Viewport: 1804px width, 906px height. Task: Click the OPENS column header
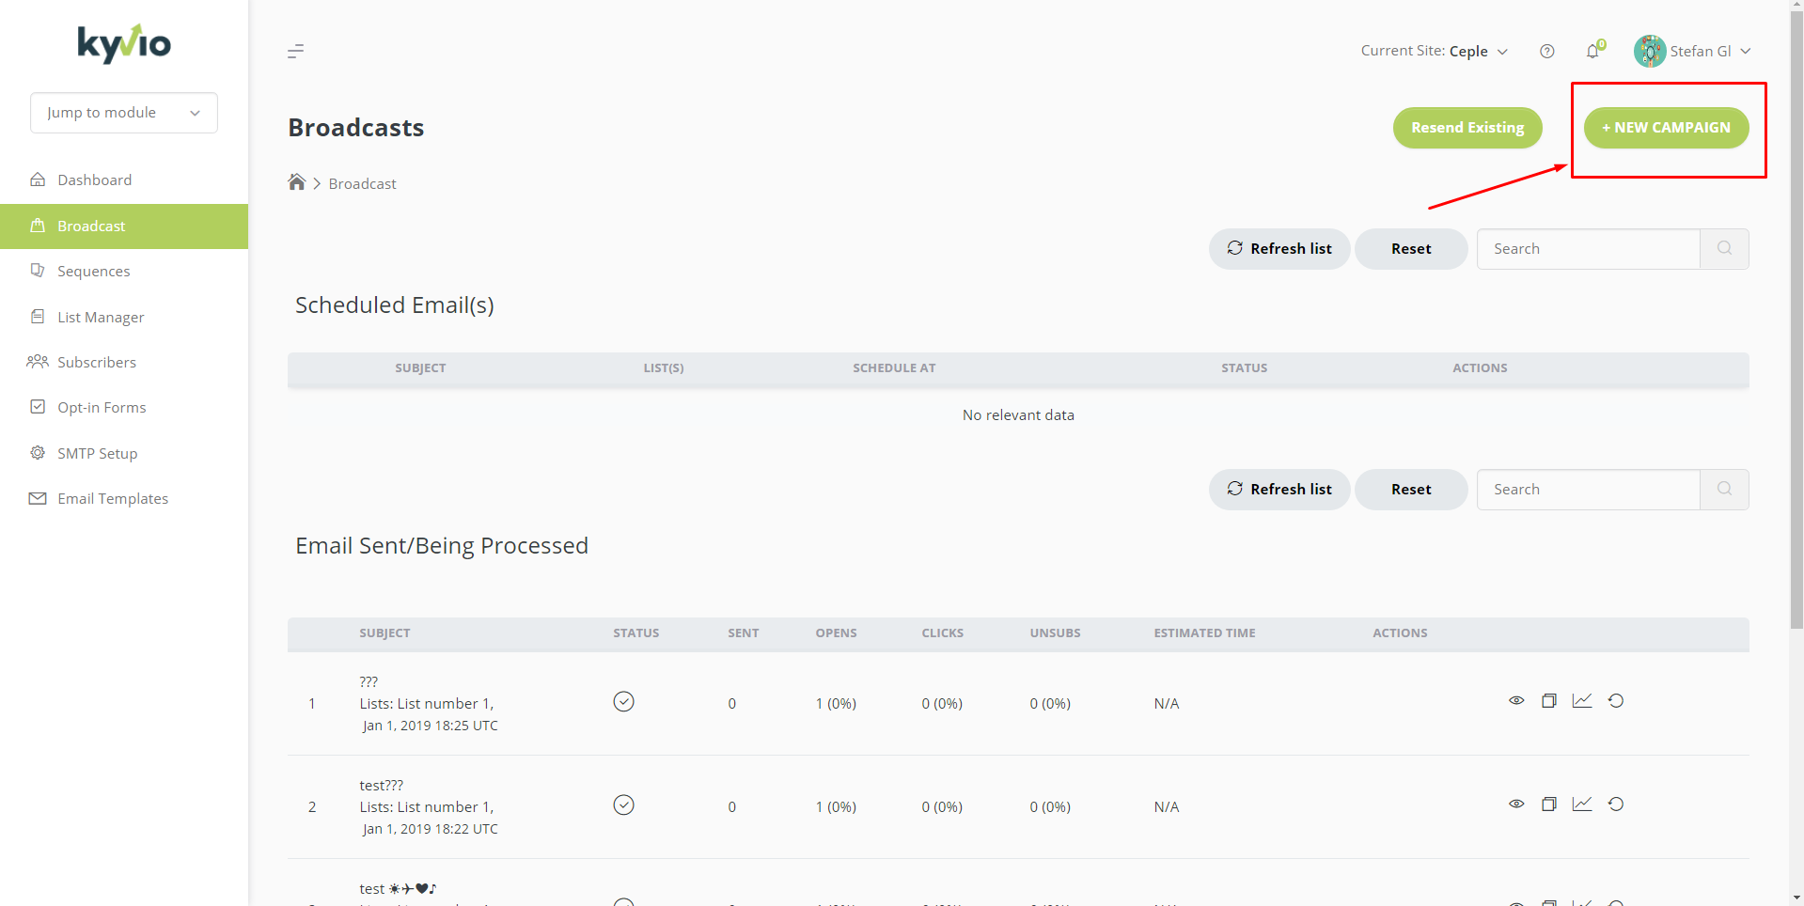tap(836, 633)
